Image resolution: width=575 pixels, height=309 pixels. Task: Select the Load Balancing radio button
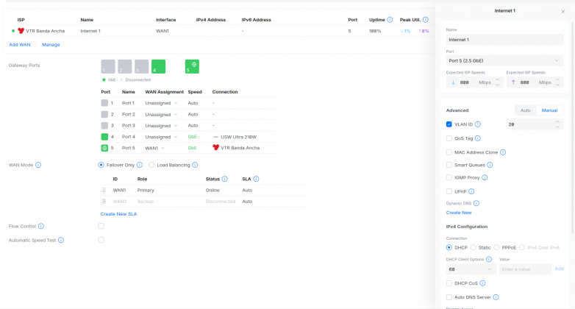(x=151, y=165)
